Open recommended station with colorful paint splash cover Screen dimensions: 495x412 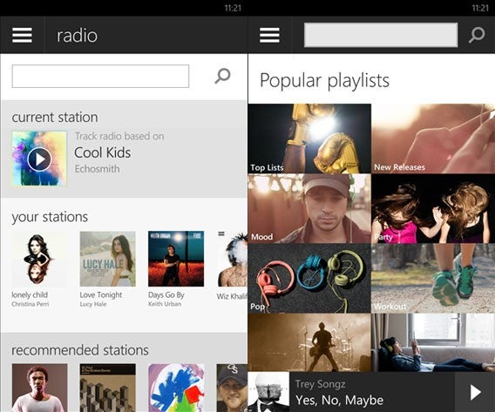point(176,388)
